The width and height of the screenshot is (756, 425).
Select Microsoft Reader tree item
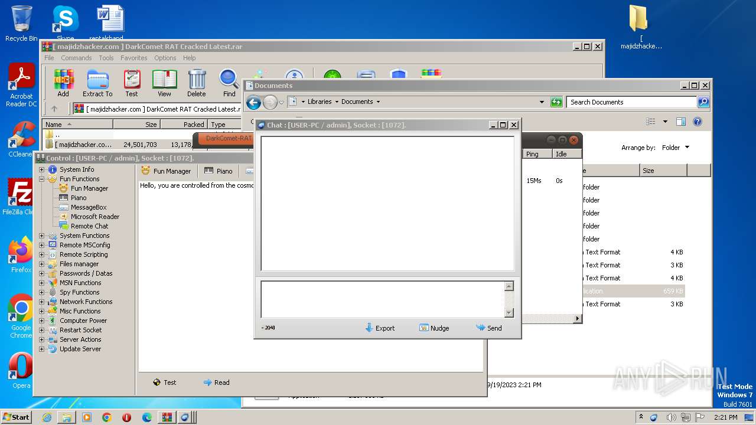point(95,217)
